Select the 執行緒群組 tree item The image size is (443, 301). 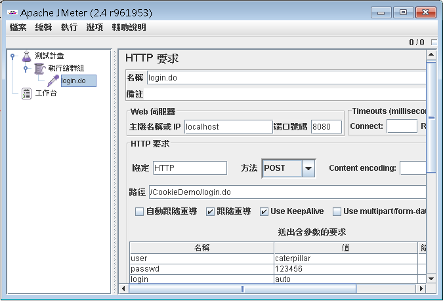click(66, 68)
